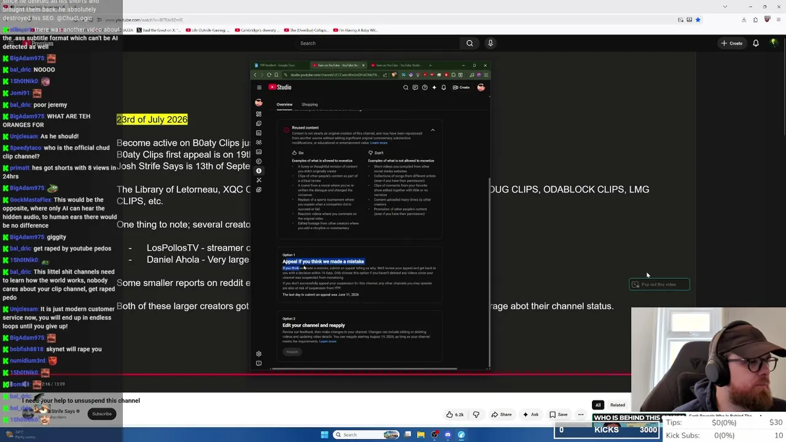
Task: Open the Studio comments icon in header
Action: tap(415, 87)
